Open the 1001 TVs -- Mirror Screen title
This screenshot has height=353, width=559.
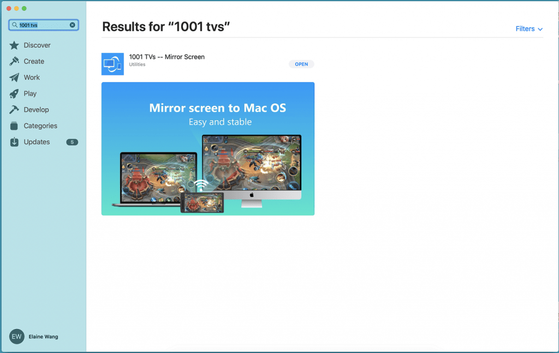tap(167, 57)
